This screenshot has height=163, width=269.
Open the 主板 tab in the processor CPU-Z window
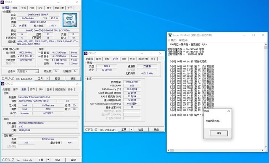click(x=24, y=8)
